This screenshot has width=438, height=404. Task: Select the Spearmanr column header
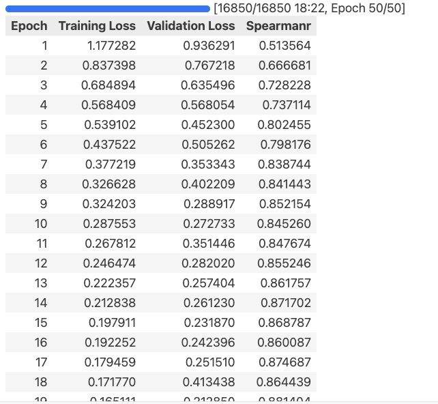point(278,26)
